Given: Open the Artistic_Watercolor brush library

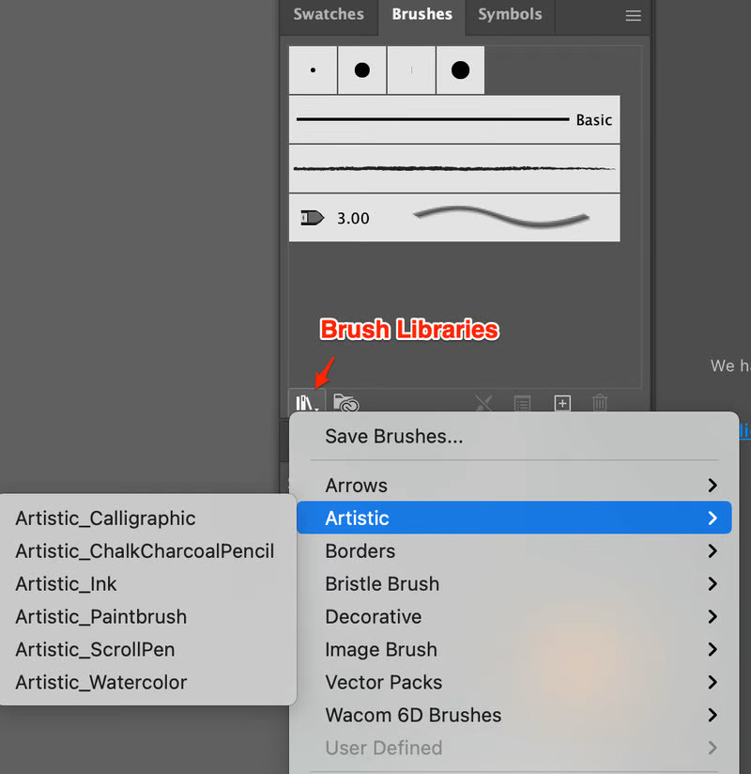Looking at the screenshot, I should point(101,682).
